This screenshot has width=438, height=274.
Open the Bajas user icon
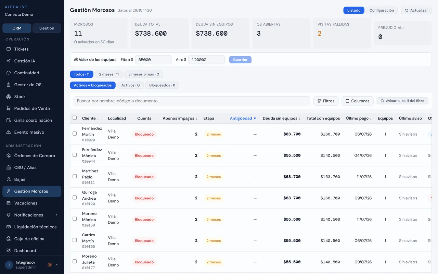pos(9,179)
